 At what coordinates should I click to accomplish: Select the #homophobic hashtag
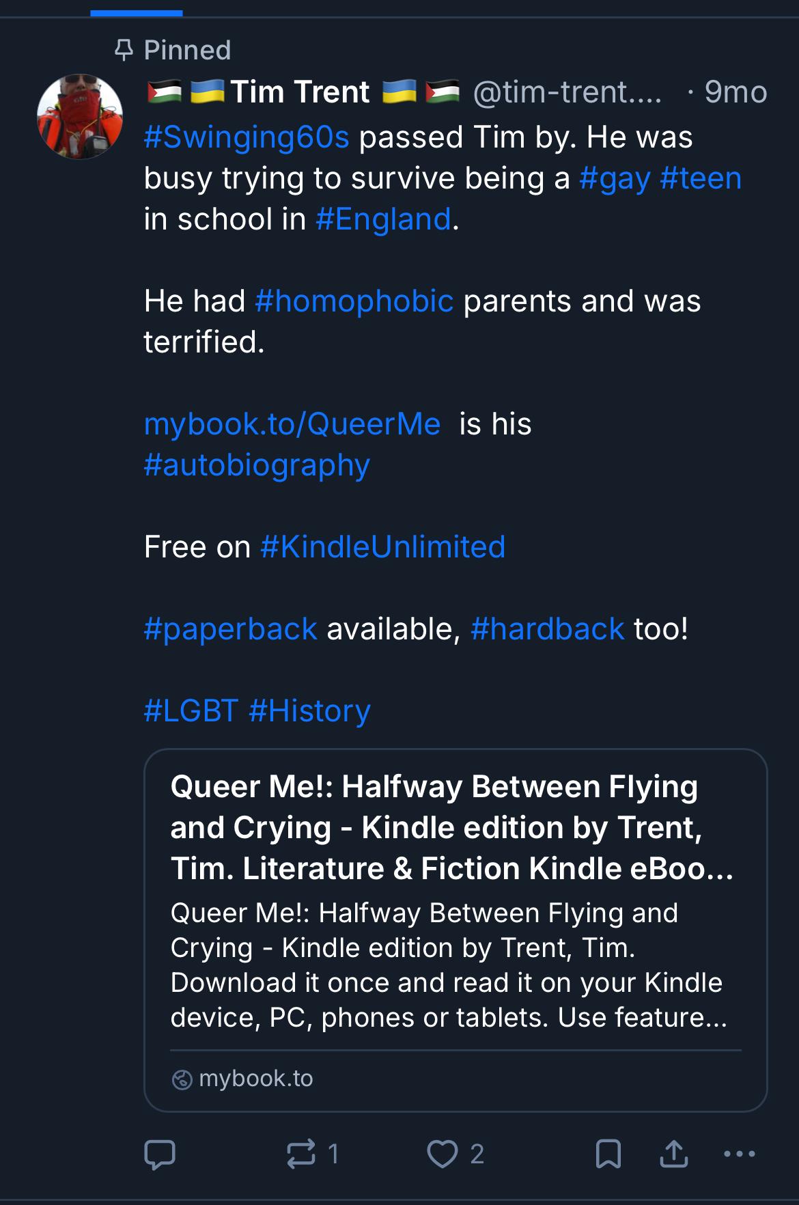click(354, 301)
